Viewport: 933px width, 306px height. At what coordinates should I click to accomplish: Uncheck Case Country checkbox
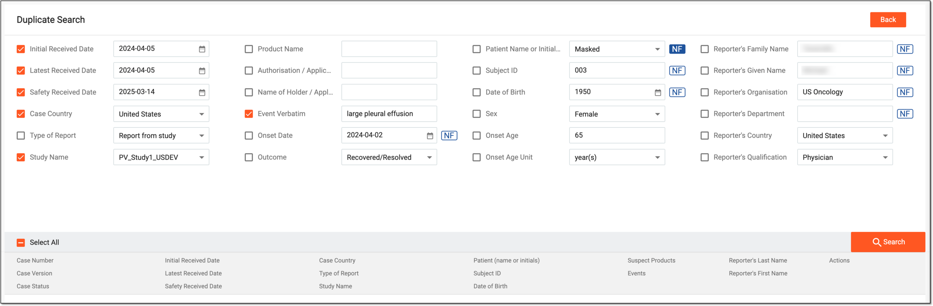[21, 114]
